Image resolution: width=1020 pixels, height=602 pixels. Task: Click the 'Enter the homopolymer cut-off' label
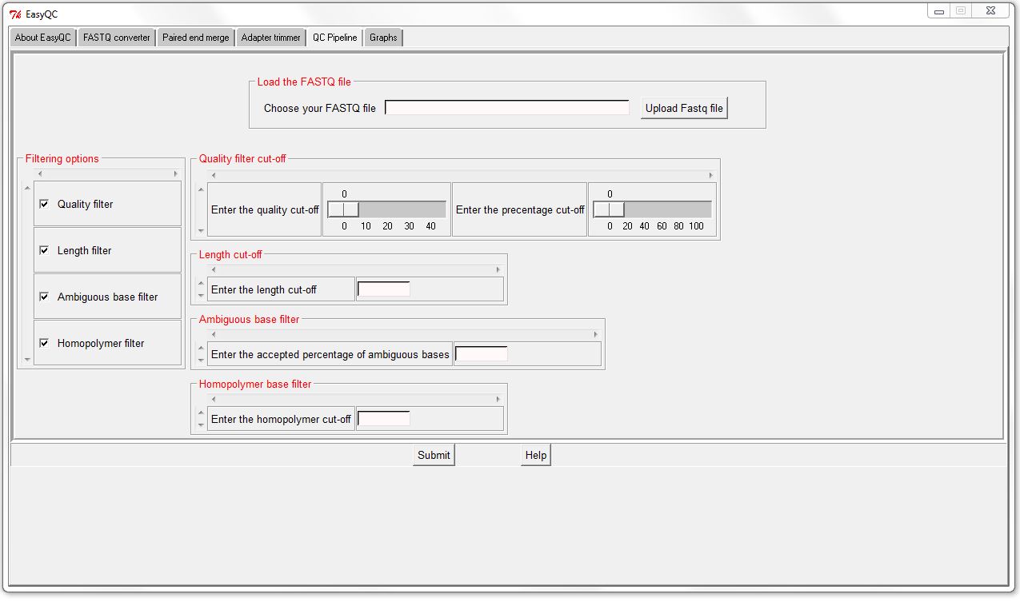pos(281,419)
